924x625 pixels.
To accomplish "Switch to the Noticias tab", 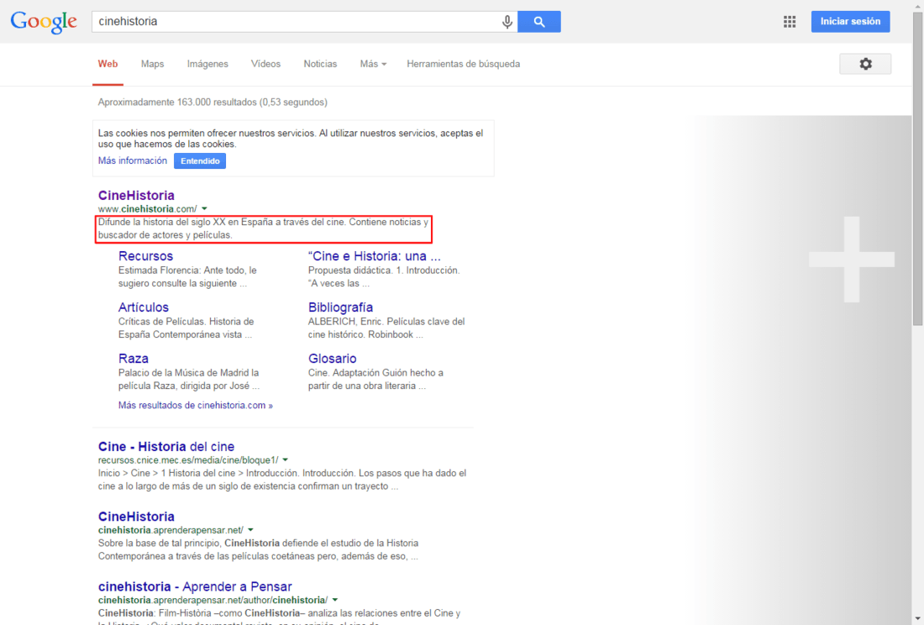I will [320, 64].
